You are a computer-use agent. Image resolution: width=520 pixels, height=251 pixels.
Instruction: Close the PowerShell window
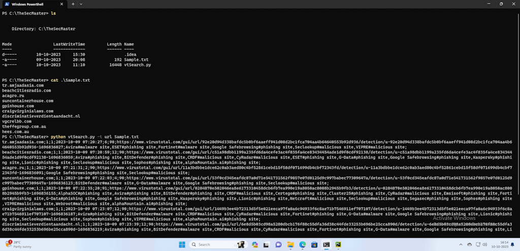(514, 4)
